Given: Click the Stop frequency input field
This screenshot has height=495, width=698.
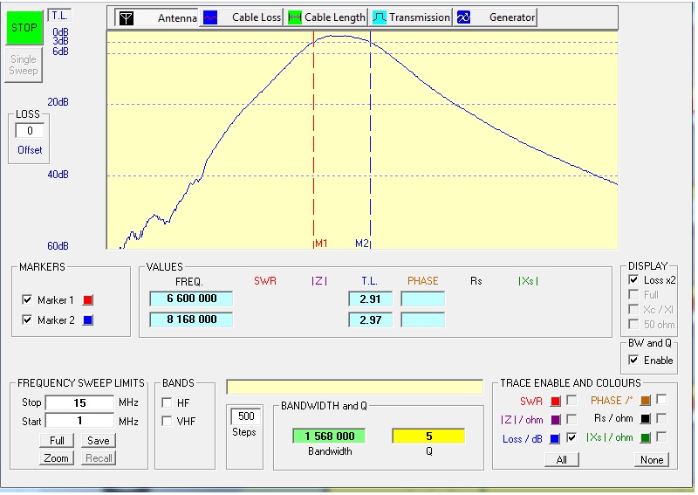Looking at the screenshot, I should (79, 402).
